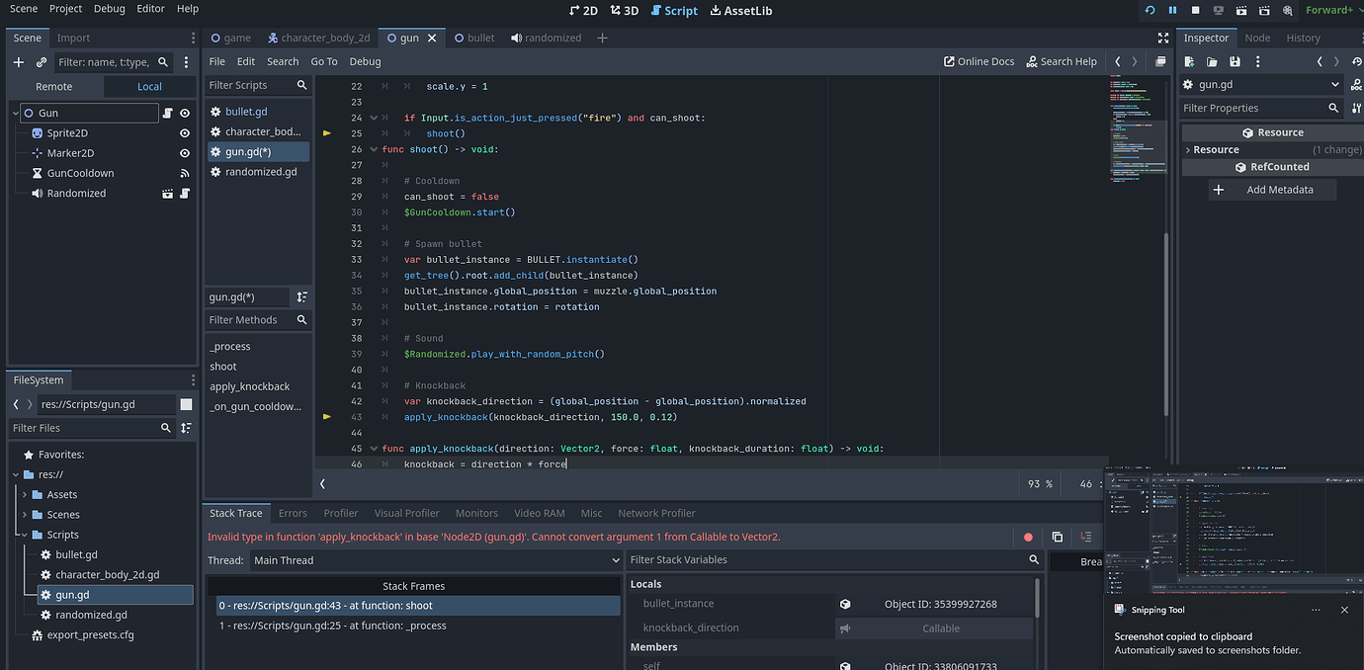Image resolution: width=1364 pixels, height=670 pixels.
Task: Copy the debugger error to clipboard
Action: click(1057, 536)
